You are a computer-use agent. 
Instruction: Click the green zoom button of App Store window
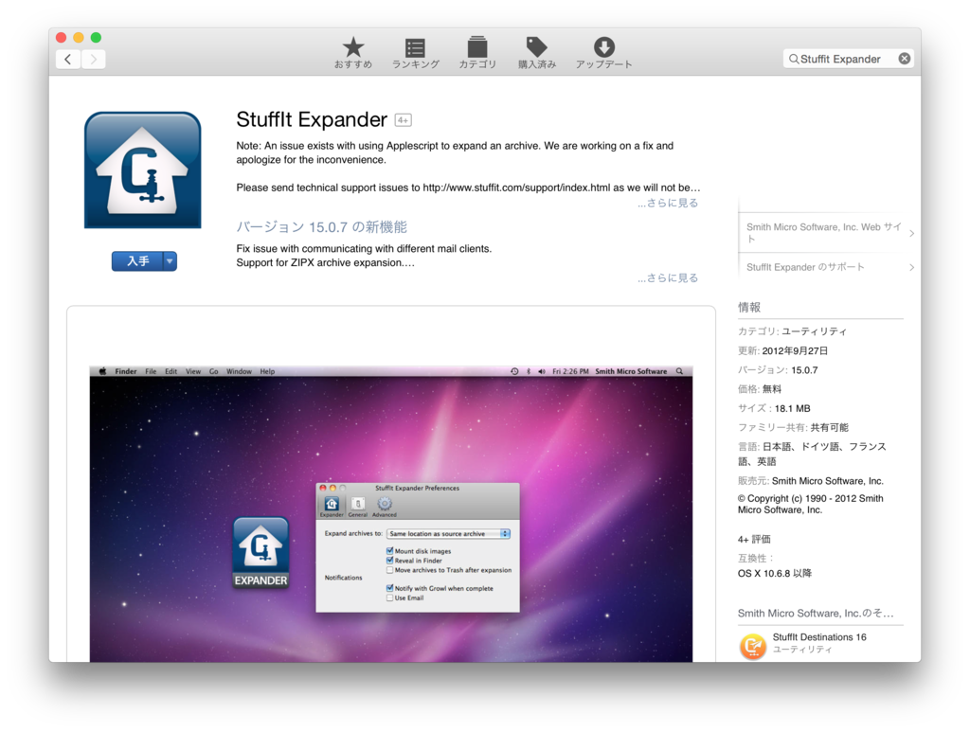point(96,37)
